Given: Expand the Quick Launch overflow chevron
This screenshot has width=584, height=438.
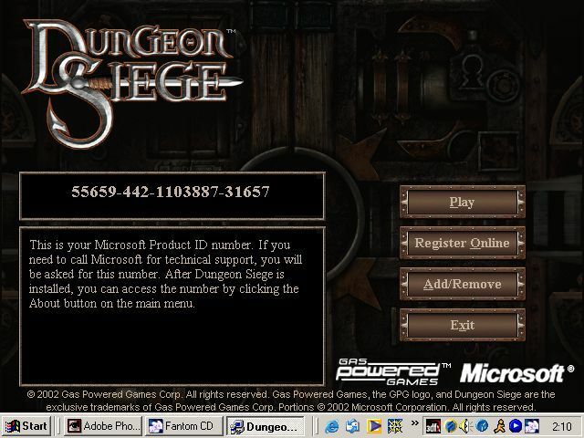Looking at the screenshot, I should (x=412, y=426).
